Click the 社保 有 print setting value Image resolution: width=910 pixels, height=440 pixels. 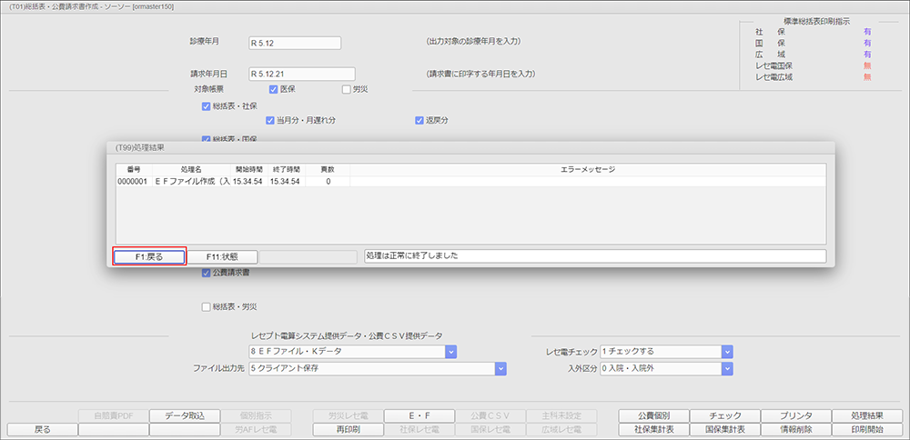pos(867,32)
